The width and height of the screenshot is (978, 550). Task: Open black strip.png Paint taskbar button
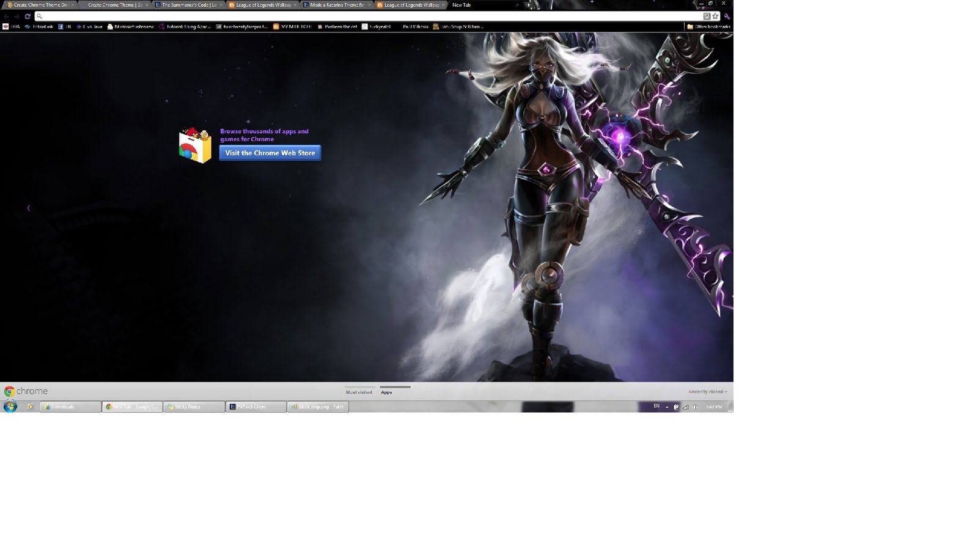(x=318, y=406)
